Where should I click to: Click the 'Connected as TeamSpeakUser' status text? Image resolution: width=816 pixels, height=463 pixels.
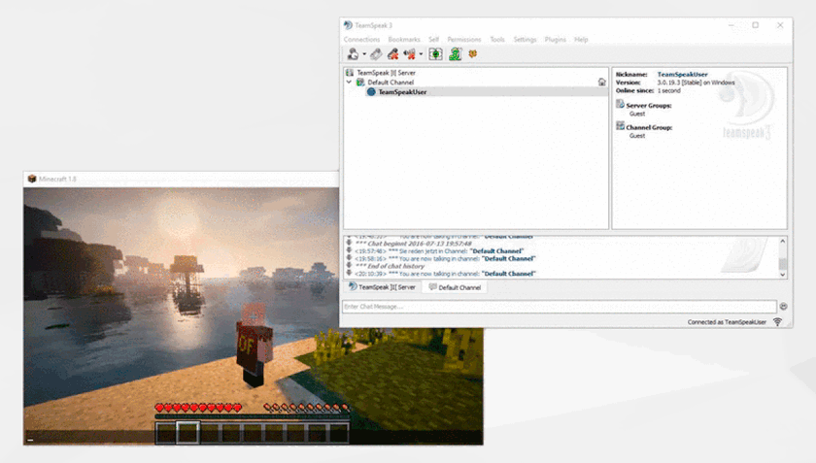[727, 322]
